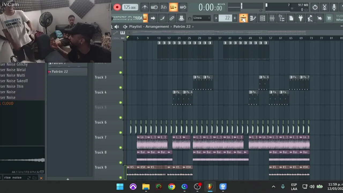Expand arrow after Patrón 22 breadcrumb
Image resolution: width=343 pixels, height=193 pixels.
pos(193,27)
